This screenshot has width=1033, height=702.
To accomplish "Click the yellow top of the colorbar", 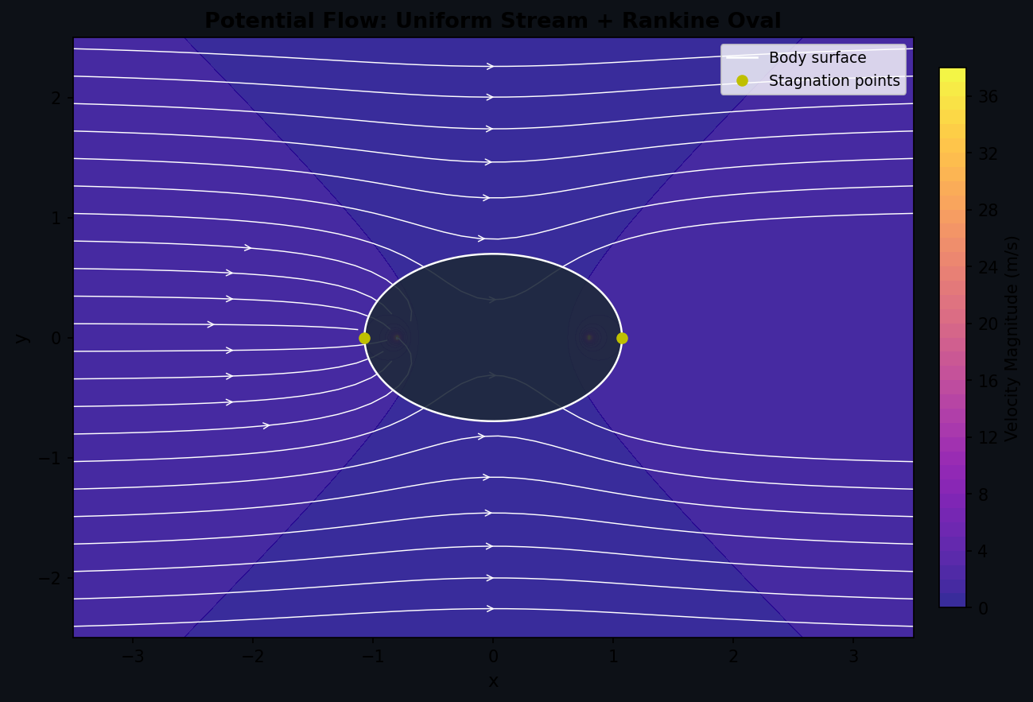I will (x=952, y=74).
